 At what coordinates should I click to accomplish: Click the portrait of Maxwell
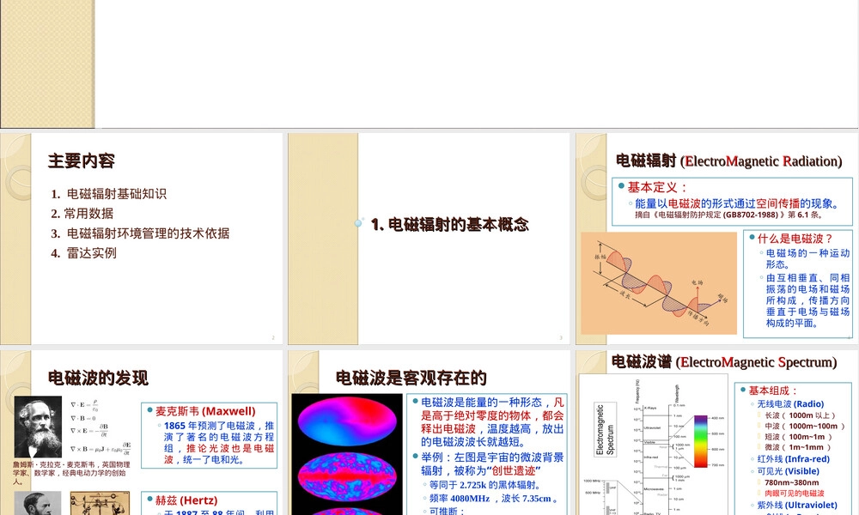(38, 427)
